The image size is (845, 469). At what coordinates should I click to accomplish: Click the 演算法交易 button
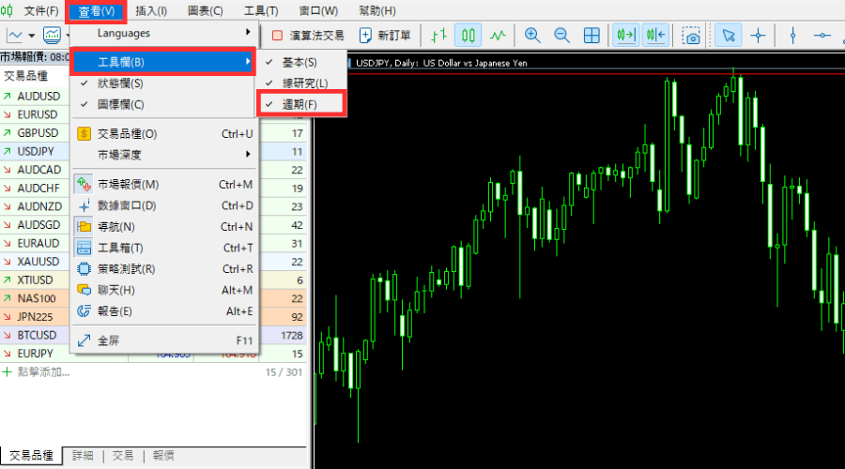tap(308, 36)
